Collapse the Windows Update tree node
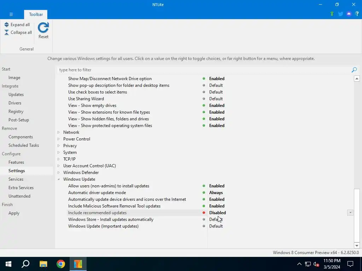Image resolution: width=362 pixels, height=271 pixels. (x=59, y=179)
